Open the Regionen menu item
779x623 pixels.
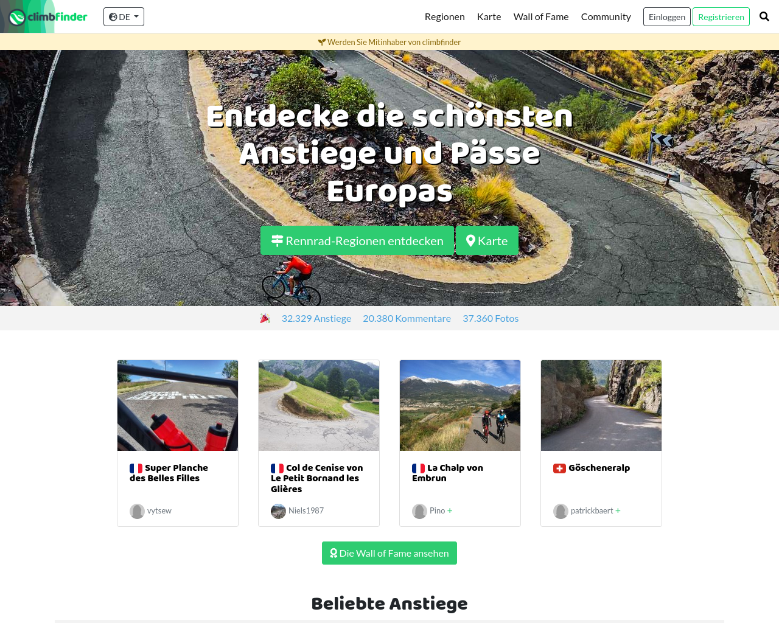click(445, 16)
